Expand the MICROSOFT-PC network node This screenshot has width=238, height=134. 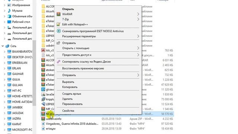(x=4, y=130)
